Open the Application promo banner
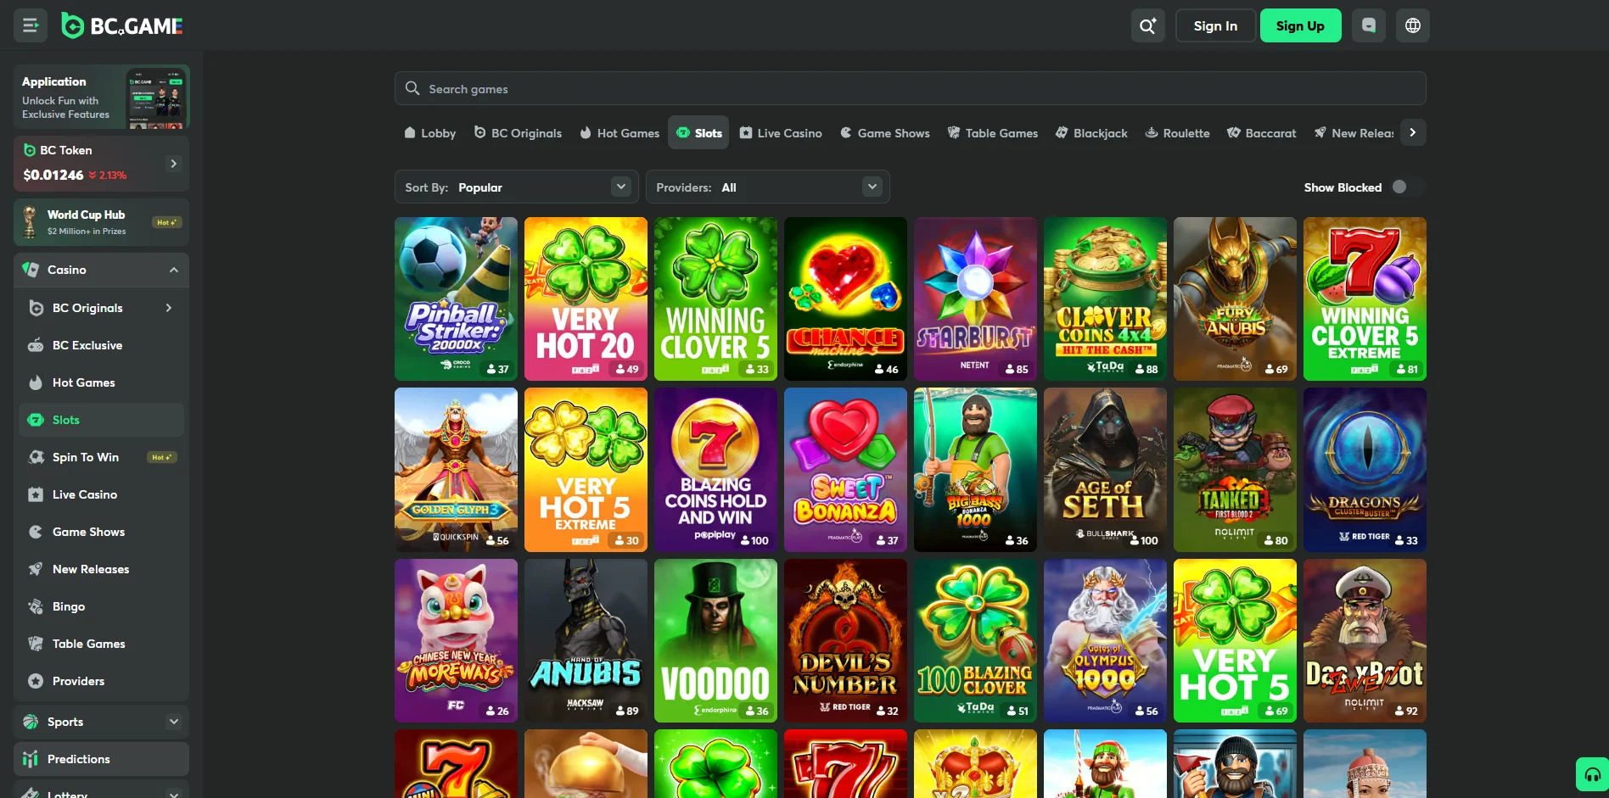The width and height of the screenshot is (1609, 798). point(101,97)
